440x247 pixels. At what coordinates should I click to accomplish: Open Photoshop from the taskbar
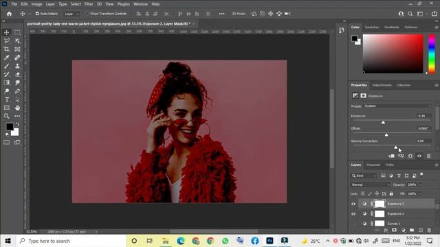(x=269, y=241)
